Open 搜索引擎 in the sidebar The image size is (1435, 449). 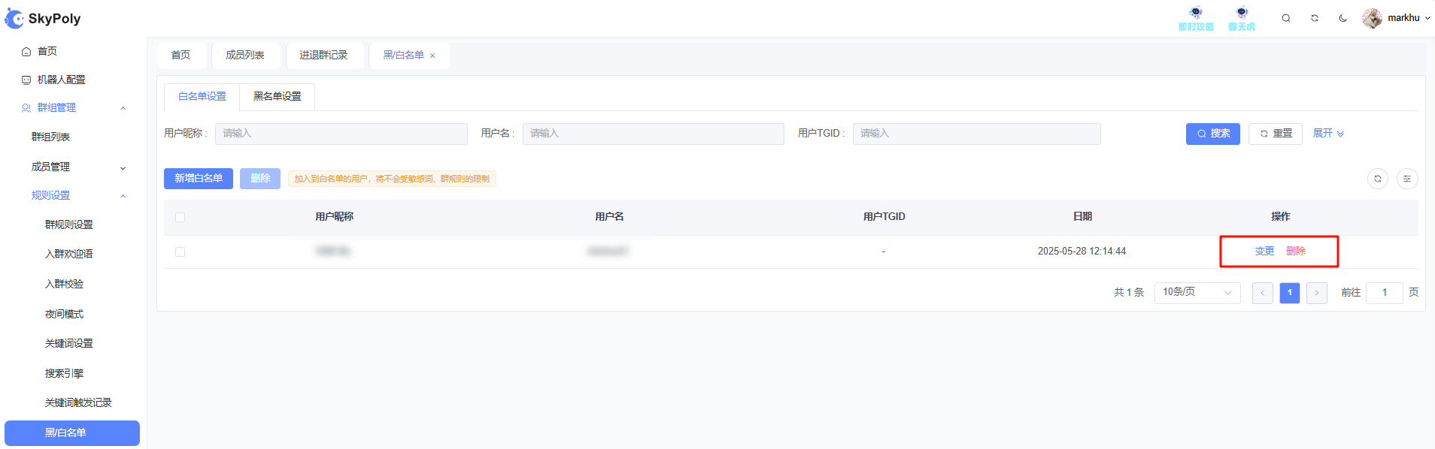point(64,373)
